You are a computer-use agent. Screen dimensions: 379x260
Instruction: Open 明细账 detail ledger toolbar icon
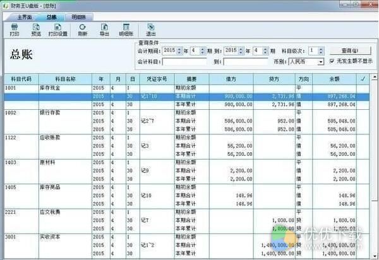click(x=126, y=30)
